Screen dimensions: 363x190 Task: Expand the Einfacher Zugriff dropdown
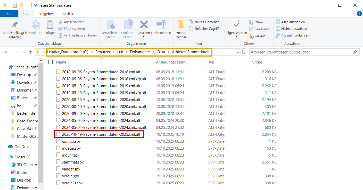206,29
